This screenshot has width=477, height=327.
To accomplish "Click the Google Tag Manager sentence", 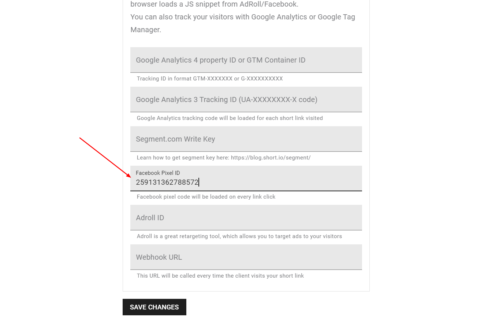I will (243, 23).
